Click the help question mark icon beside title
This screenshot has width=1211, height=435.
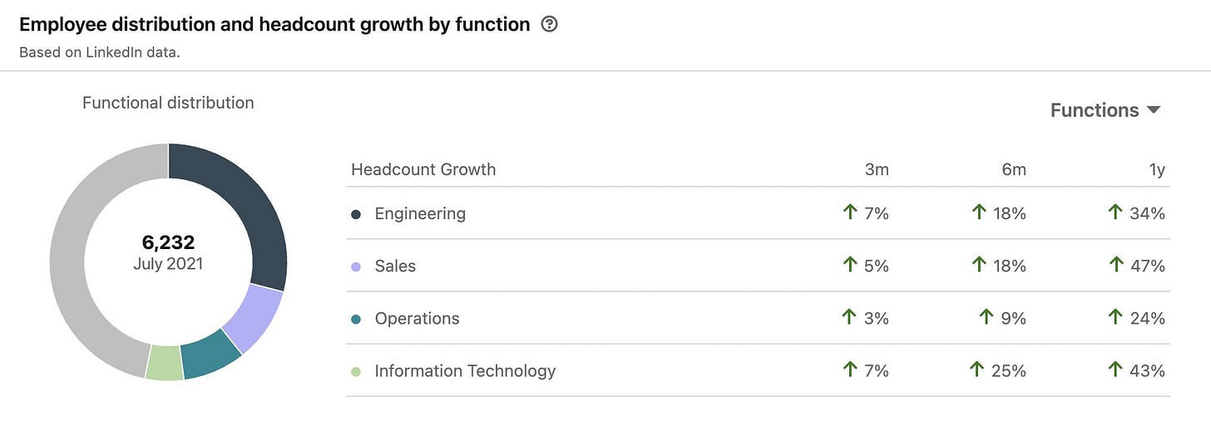(549, 24)
